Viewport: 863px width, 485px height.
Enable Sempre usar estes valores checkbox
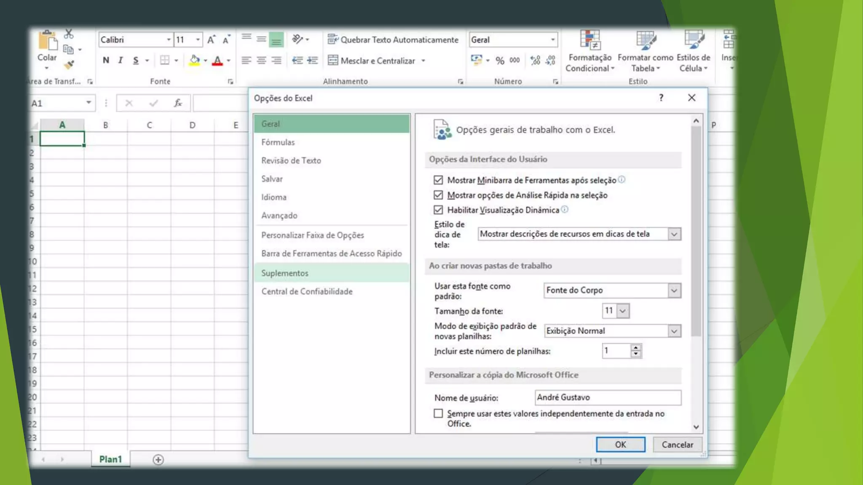438,413
